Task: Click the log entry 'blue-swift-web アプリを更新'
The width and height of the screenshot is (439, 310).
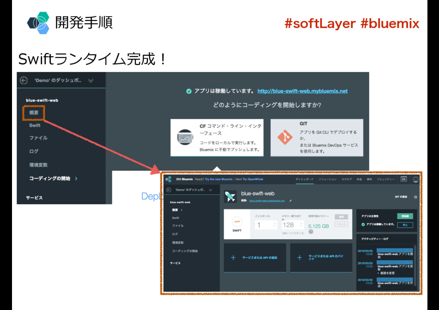Action: [x=395, y=268]
